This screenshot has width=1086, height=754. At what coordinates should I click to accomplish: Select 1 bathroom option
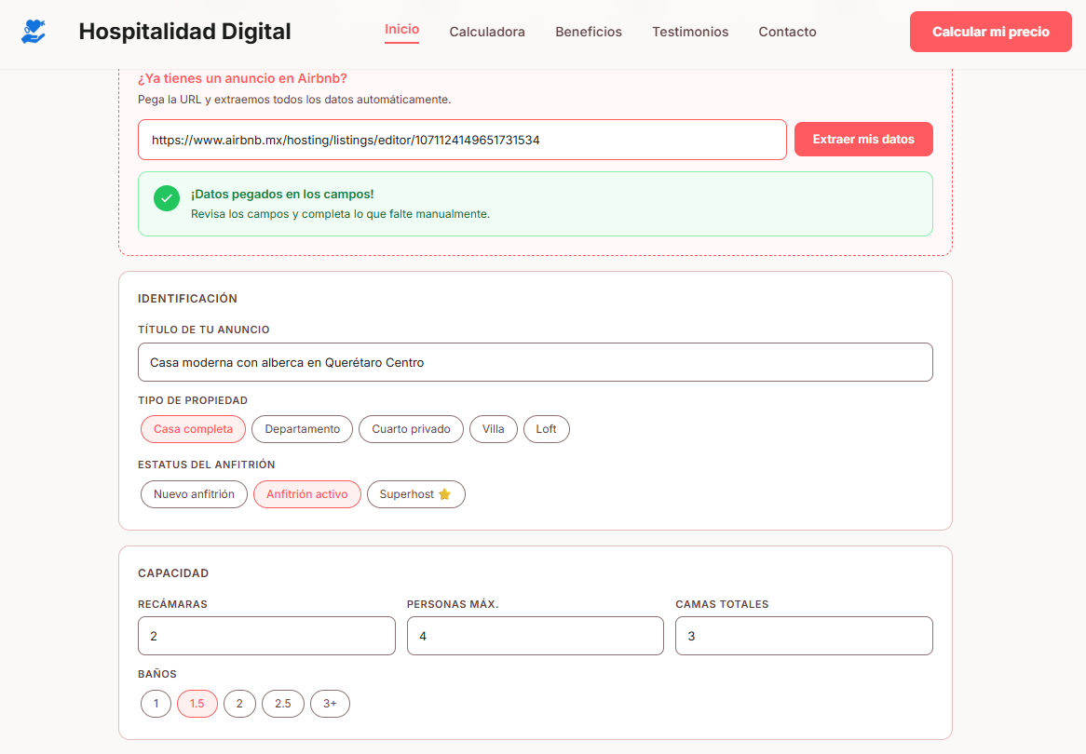tap(156, 704)
